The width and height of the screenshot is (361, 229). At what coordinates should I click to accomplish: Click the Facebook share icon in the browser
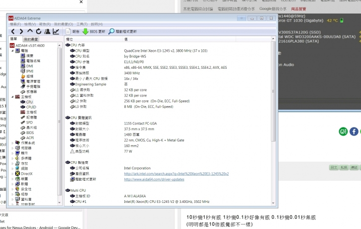point(354,132)
